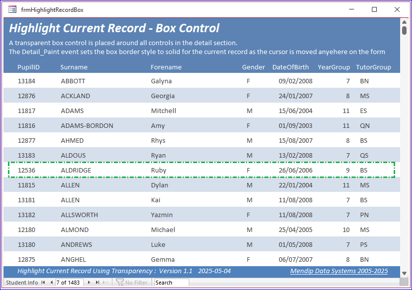Click the DateOfBirth column header
The image size is (412, 290).
coord(291,67)
